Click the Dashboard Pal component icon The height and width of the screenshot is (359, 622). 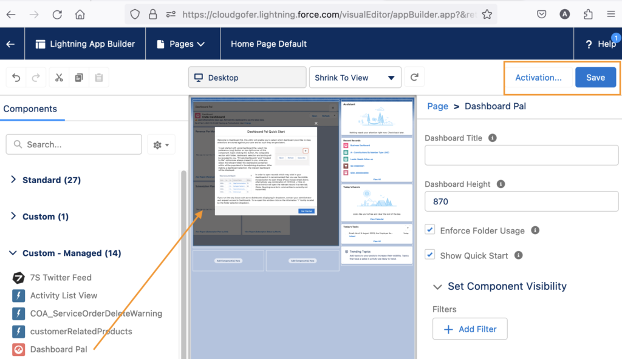coord(19,349)
